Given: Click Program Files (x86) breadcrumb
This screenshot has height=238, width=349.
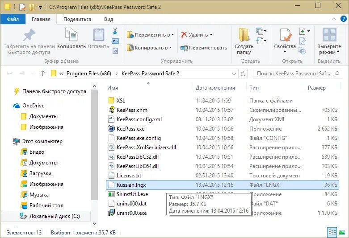Looking at the screenshot, I should pos(89,74).
